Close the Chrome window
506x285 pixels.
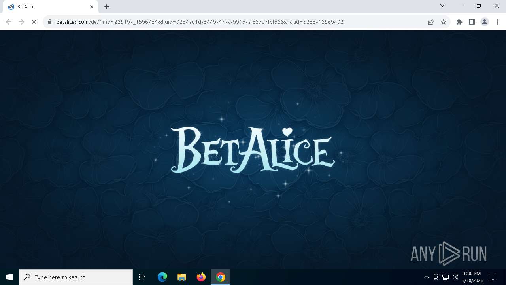[497, 6]
